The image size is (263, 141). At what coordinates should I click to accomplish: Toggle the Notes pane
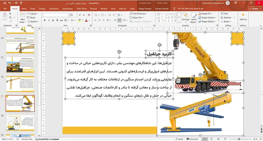(x=179, y=139)
